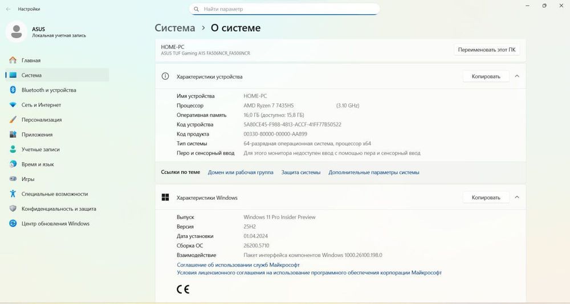This screenshot has width=570, height=304.
Task: Click the Система monitor icon in sidebar
Action: [13, 75]
